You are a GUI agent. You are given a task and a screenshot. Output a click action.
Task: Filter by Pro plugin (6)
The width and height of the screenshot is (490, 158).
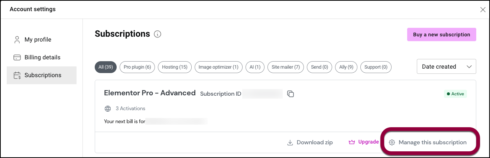[x=137, y=67]
